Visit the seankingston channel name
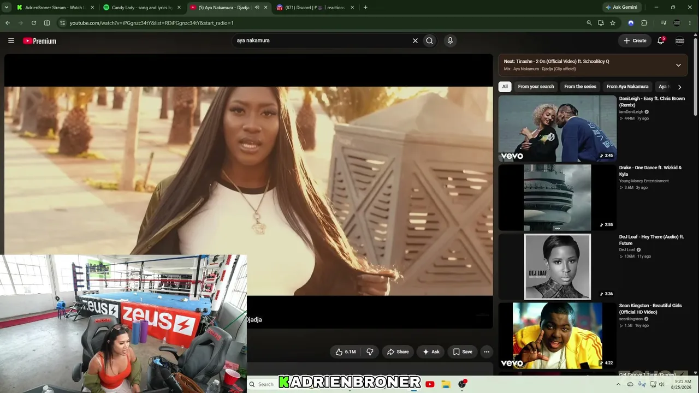 pos(631,319)
